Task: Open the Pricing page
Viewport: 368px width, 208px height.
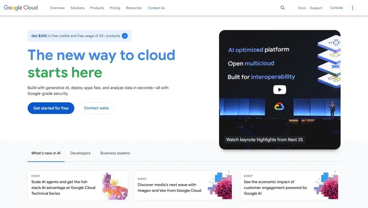Action: (x=115, y=8)
